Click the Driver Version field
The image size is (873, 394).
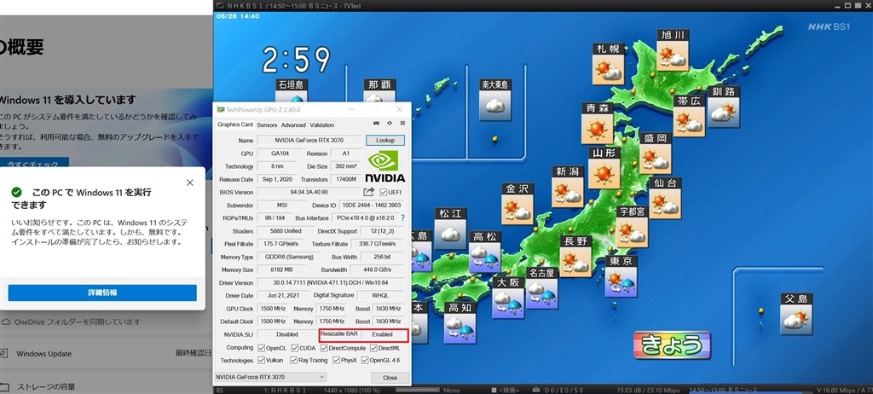(331, 282)
